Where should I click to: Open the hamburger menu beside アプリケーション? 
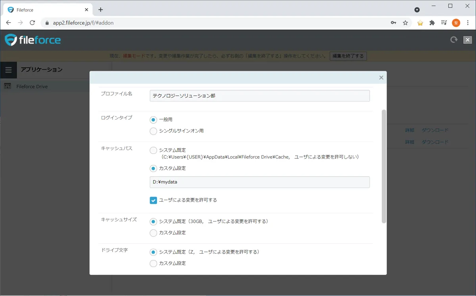(x=8, y=70)
